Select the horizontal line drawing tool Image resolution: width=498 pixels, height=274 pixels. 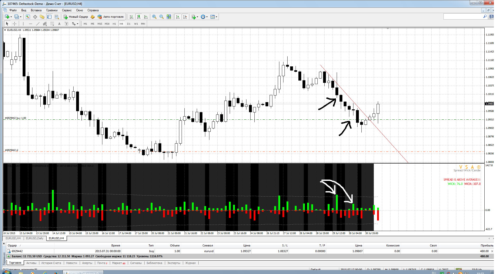[x=31, y=24]
